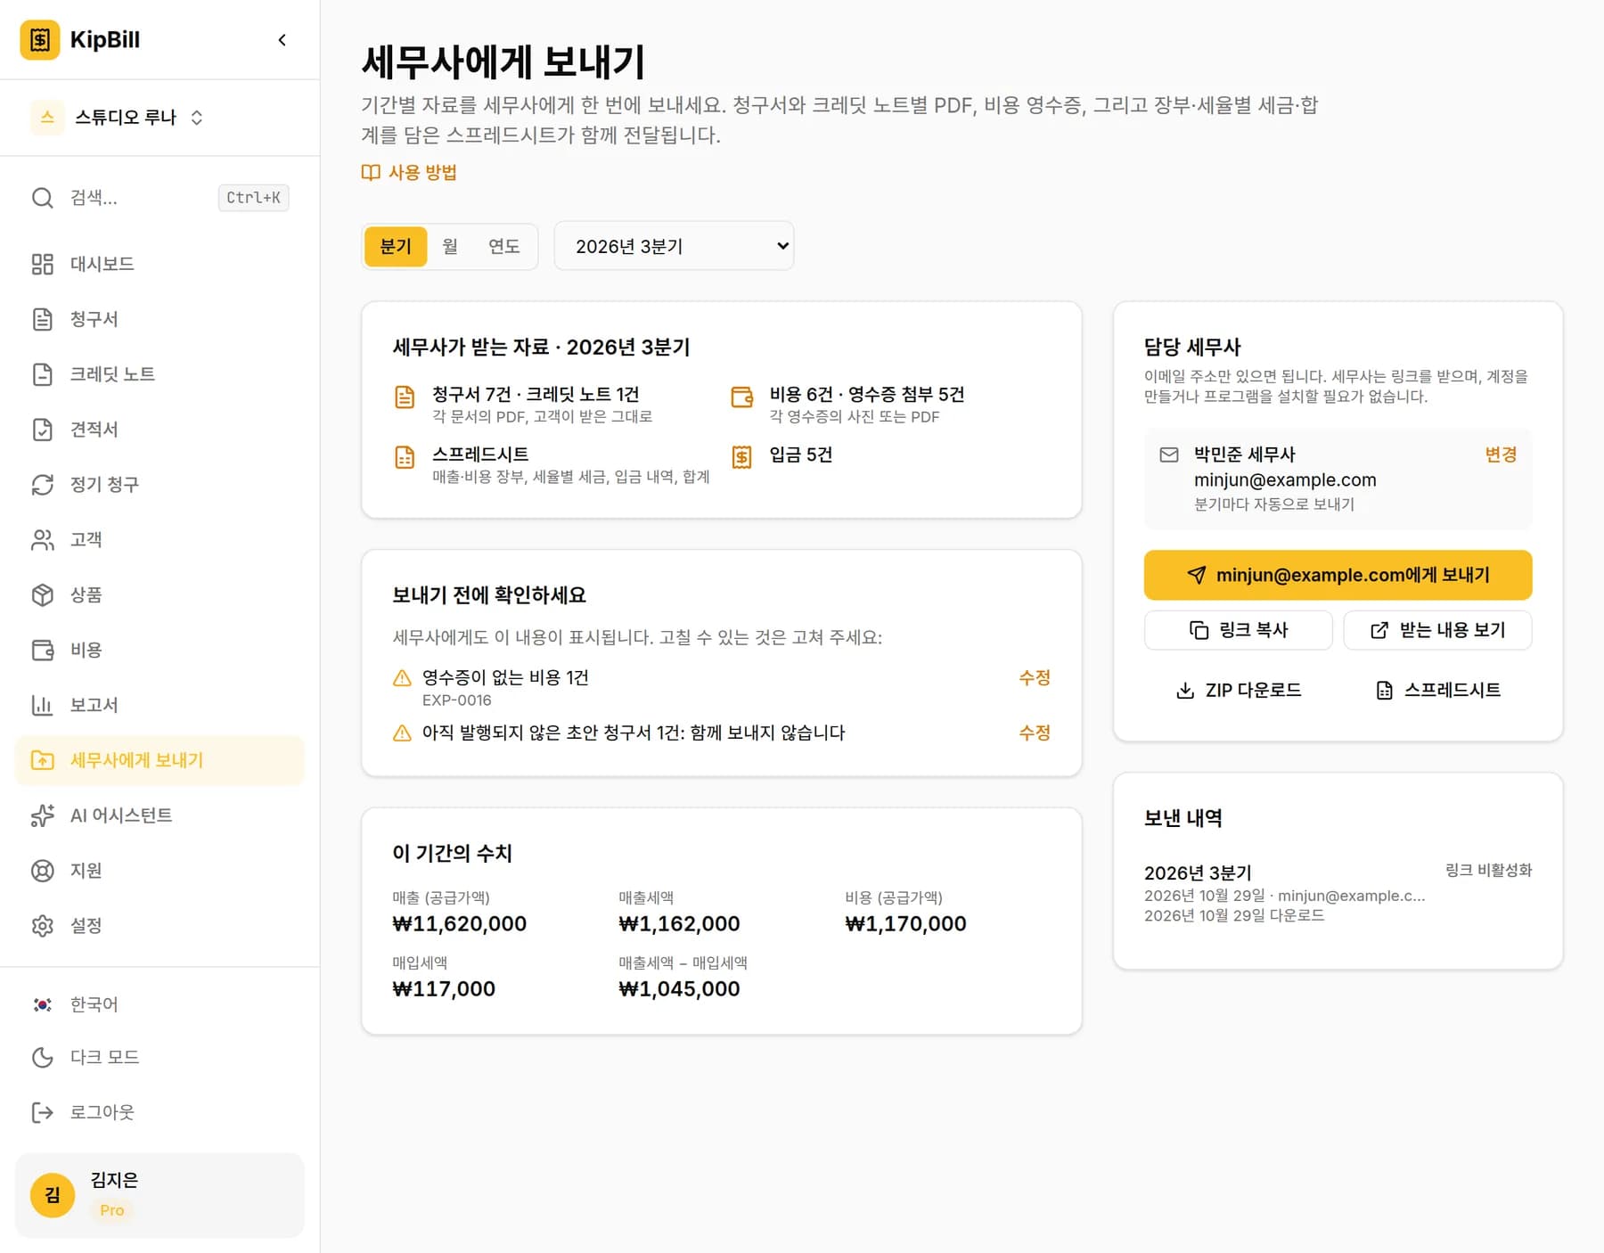Click the KipBill logo icon
This screenshot has height=1253, width=1604.
[40, 40]
